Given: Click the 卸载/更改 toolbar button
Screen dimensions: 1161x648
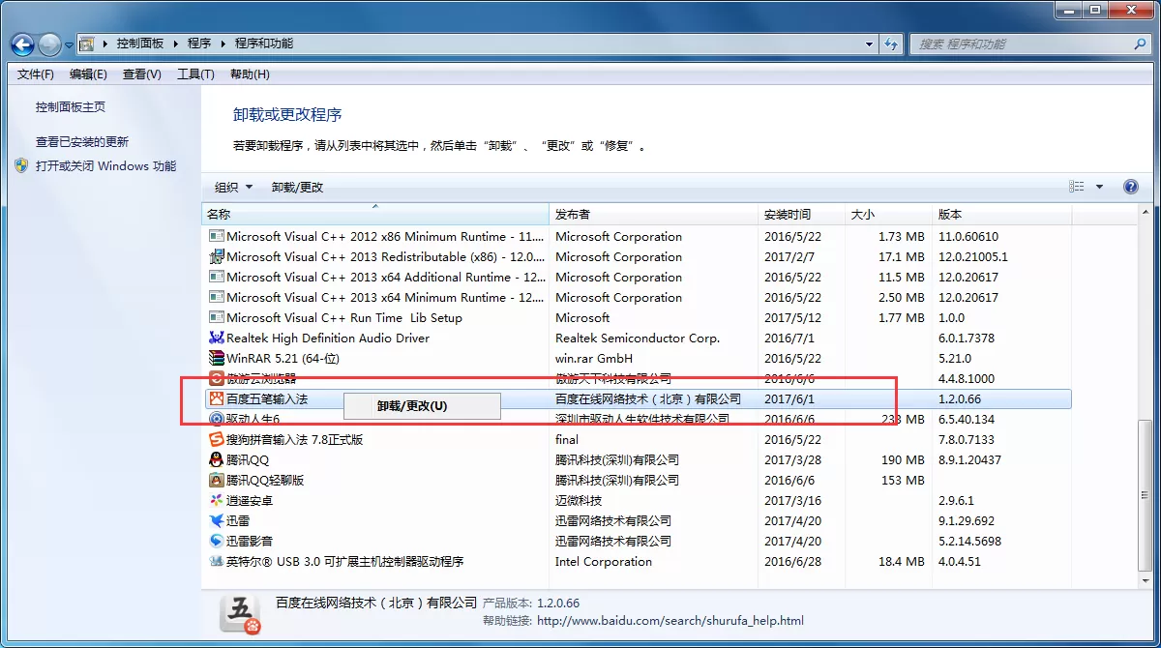Looking at the screenshot, I should (x=297, y=187).
